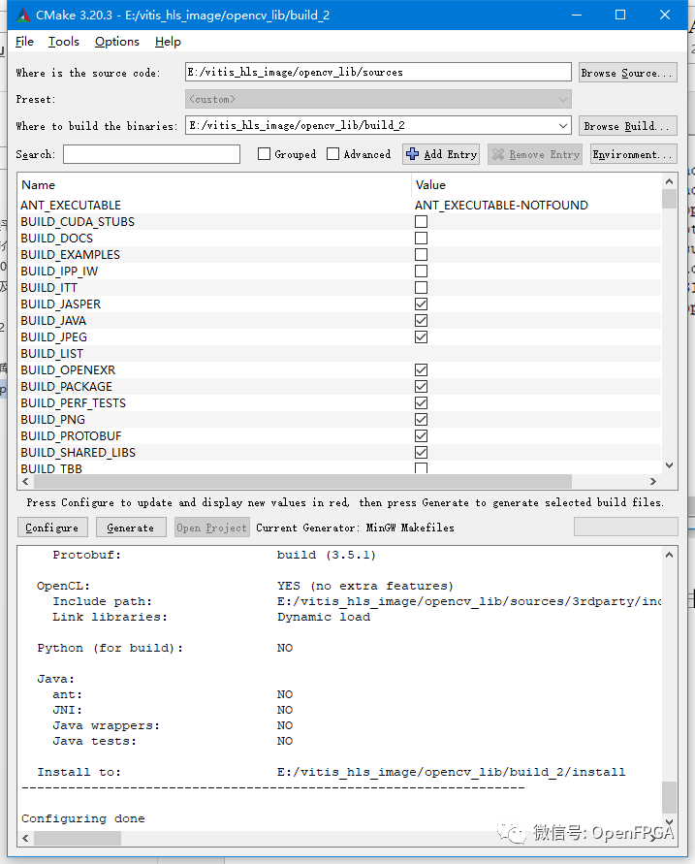Click the output log horizontal scrollbar thumb

point(78,838)
